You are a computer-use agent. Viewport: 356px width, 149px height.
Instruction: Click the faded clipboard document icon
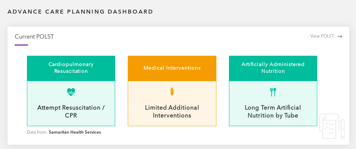[332, 126]
